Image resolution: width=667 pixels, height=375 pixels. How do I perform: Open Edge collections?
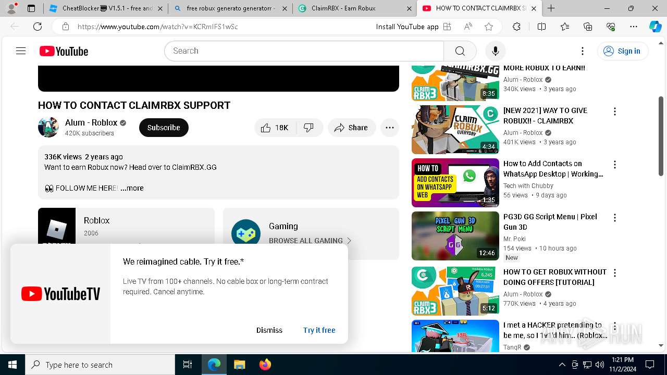588,27
